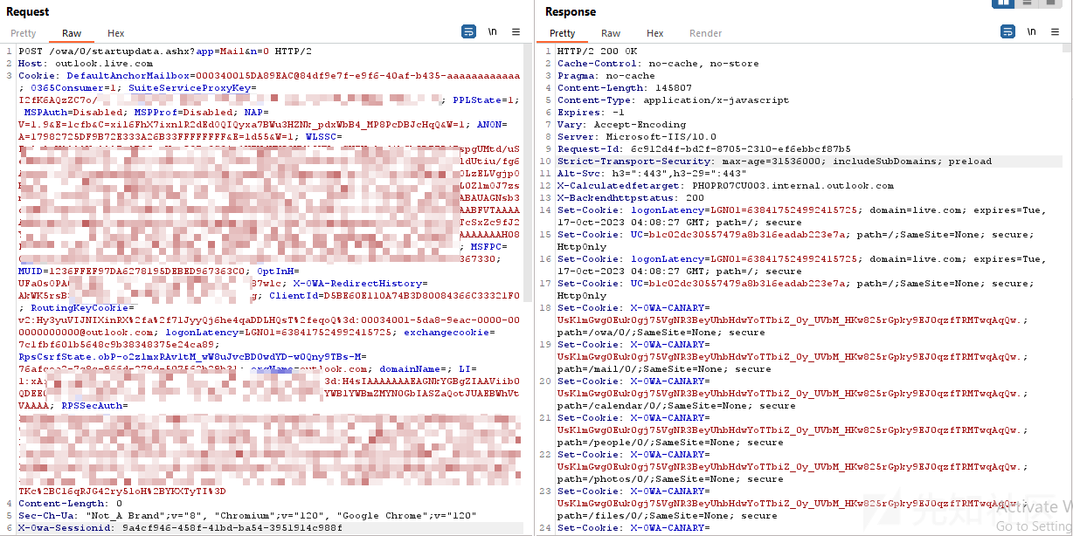1073x536 pixels.
Task: Click the 'path=/calendar/0/' cookie attribute line
Action: [676, 406]
